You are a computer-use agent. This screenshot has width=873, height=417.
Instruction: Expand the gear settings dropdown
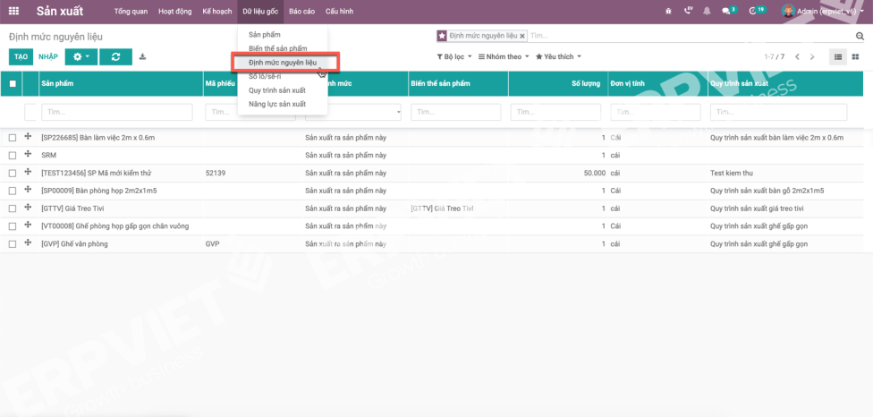click(81, 56)
